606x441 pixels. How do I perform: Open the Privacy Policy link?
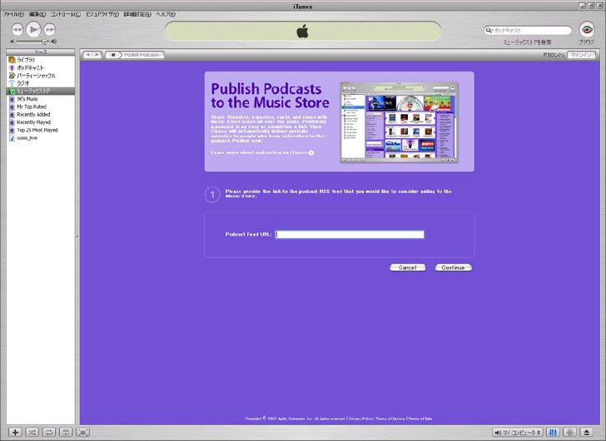click(x=360, y=419)
